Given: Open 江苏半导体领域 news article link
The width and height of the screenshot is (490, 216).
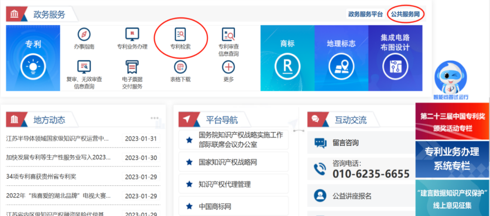Looking at the screenshot, I should [x=58, y=138].
